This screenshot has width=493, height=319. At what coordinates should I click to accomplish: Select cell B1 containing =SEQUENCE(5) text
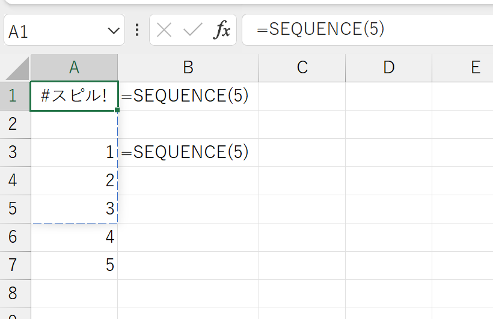188,96
